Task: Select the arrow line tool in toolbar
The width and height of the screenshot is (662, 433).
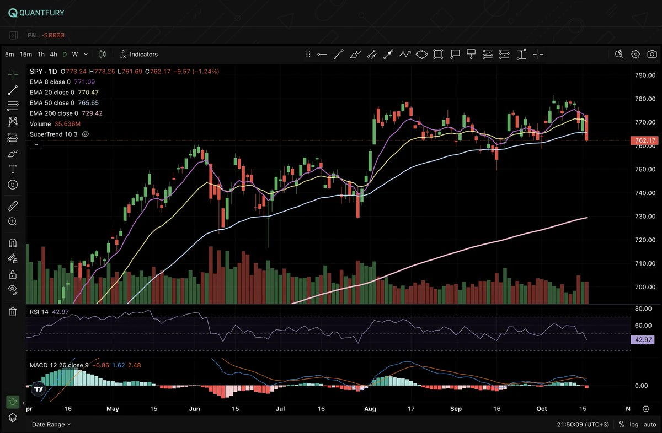Action: tap(388, 54)
